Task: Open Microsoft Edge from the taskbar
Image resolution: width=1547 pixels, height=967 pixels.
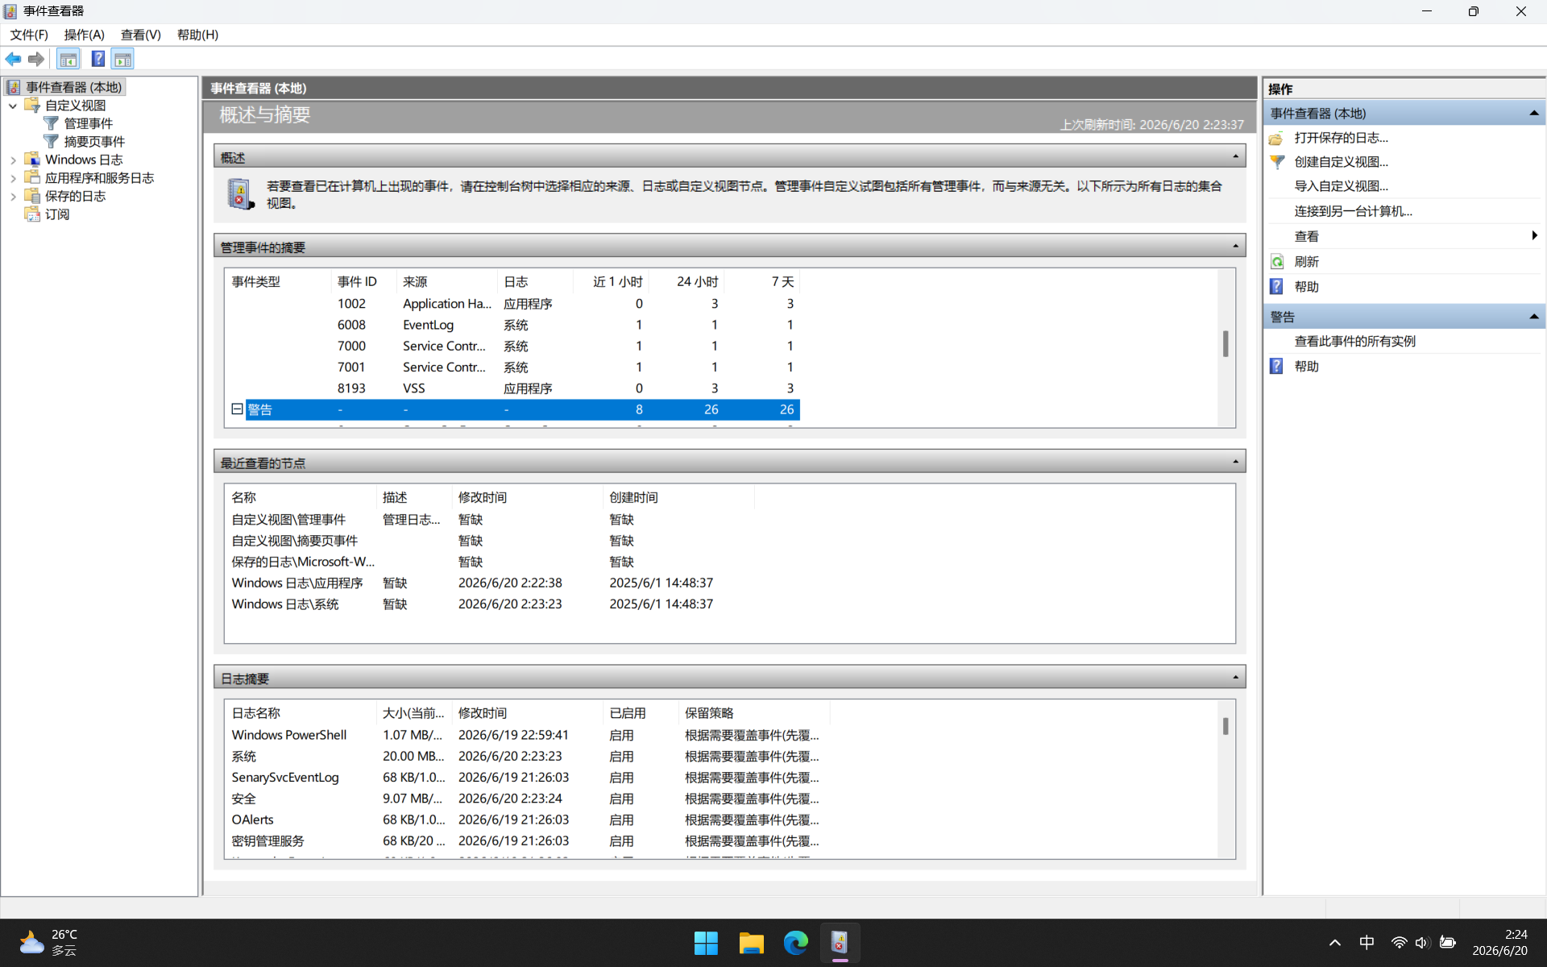Action: coord(795,942)
